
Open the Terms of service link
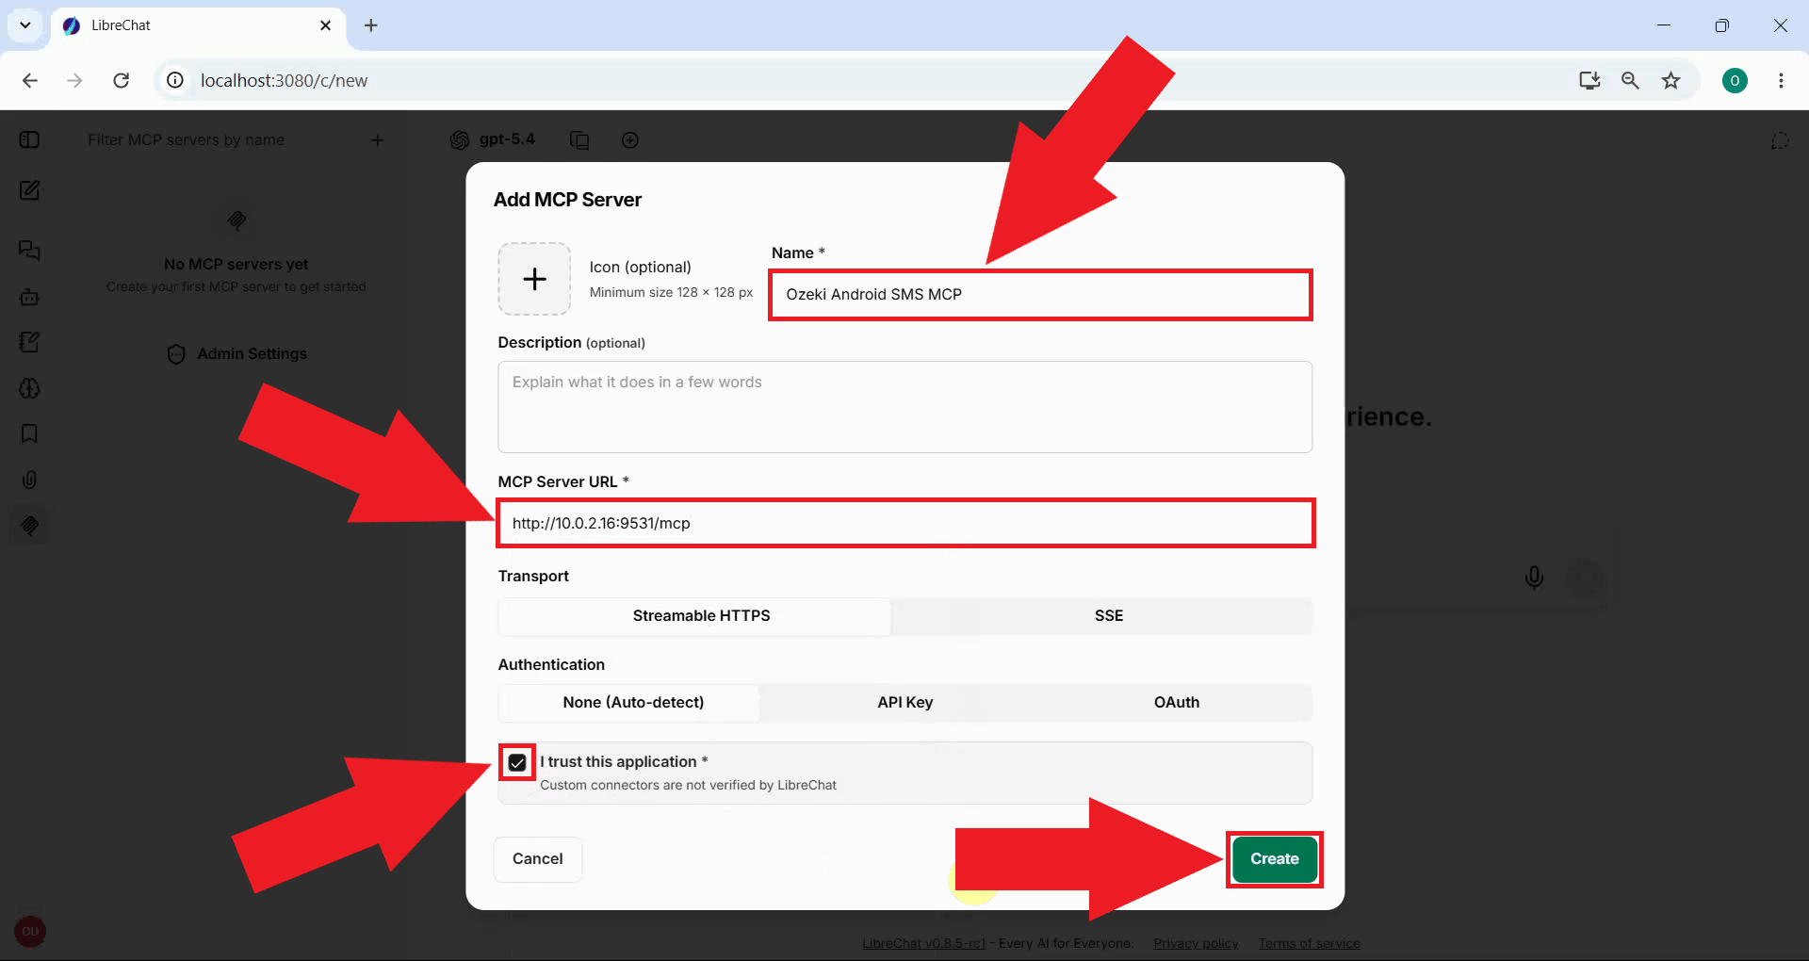[1309, 943]
